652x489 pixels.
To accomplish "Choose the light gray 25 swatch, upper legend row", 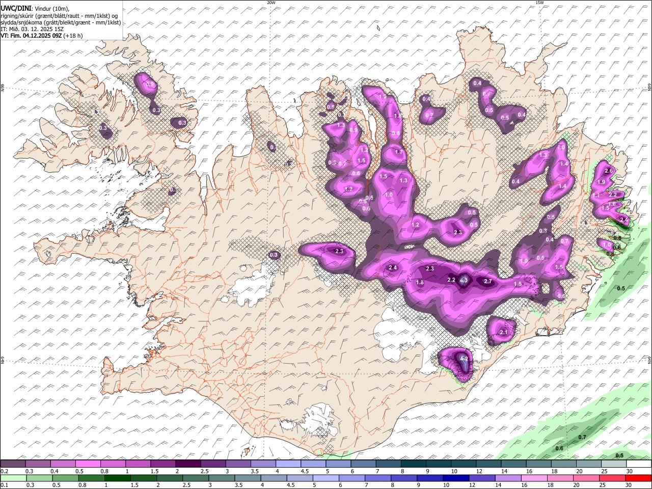I will [x=613, y=464].
